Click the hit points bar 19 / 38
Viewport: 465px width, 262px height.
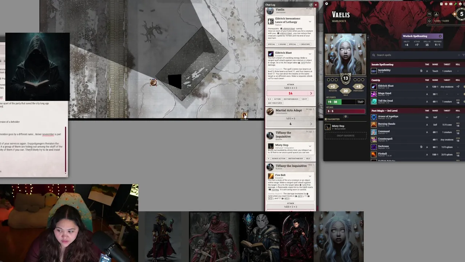point(340,102)
